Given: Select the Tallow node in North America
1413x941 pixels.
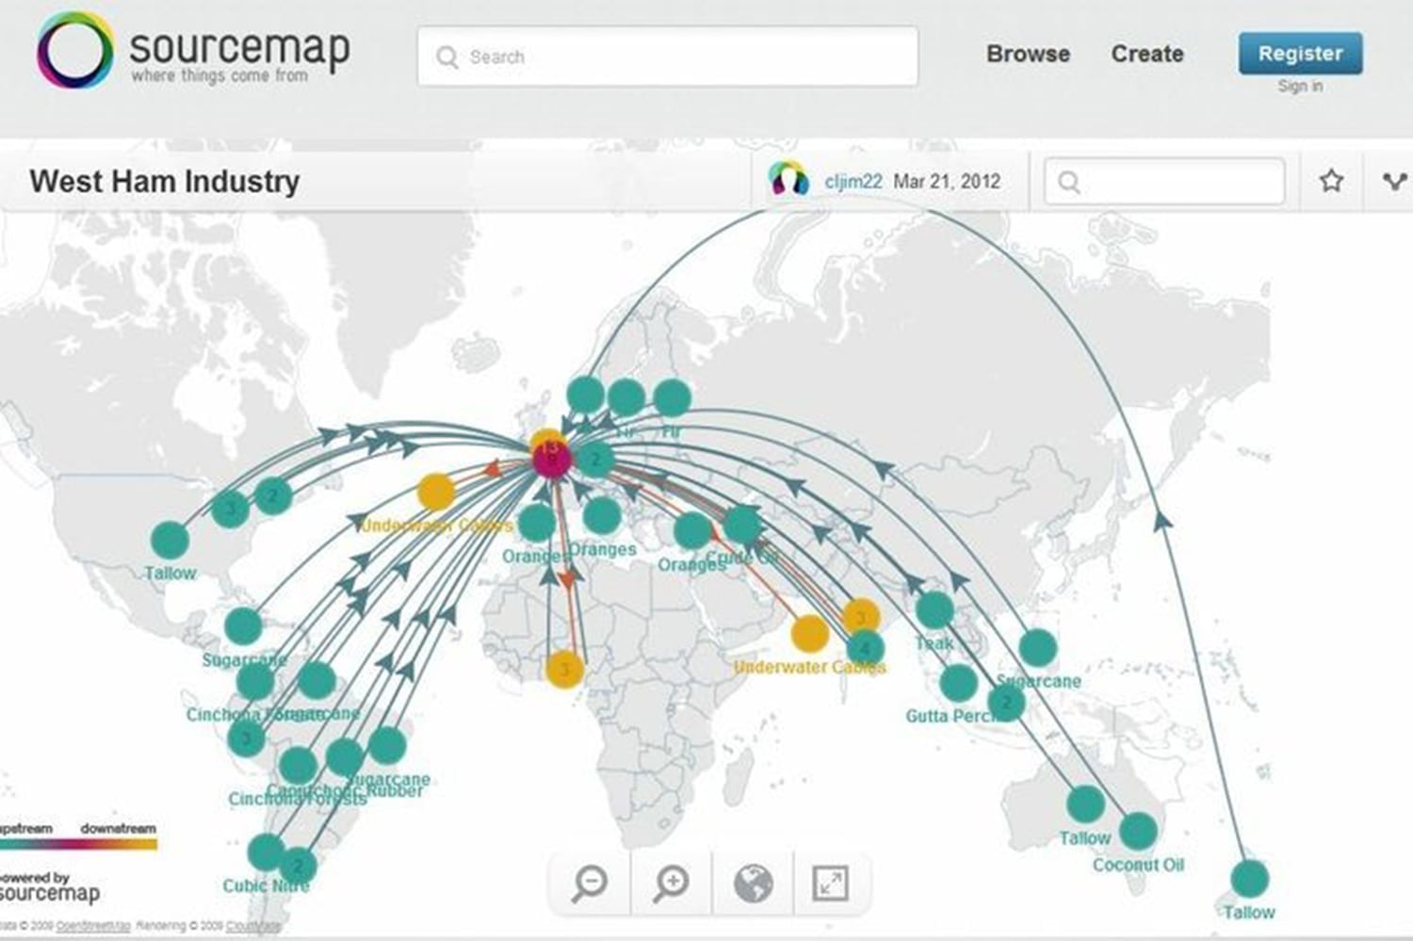Looking at the screenshot, I should (170, 541).
